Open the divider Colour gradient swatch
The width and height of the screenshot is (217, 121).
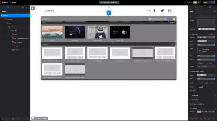[200, 87]
